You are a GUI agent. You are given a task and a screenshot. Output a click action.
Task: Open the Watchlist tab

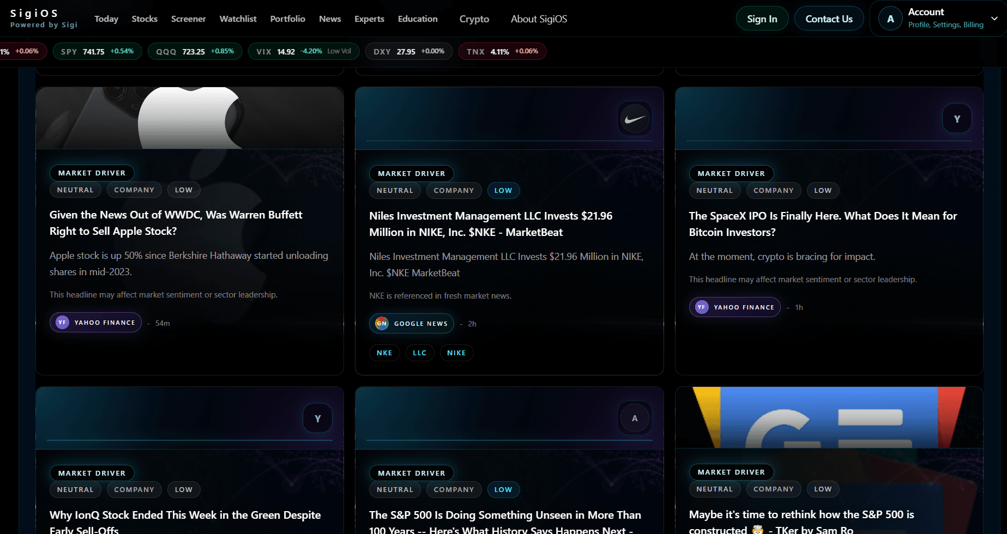pos(238,19)
